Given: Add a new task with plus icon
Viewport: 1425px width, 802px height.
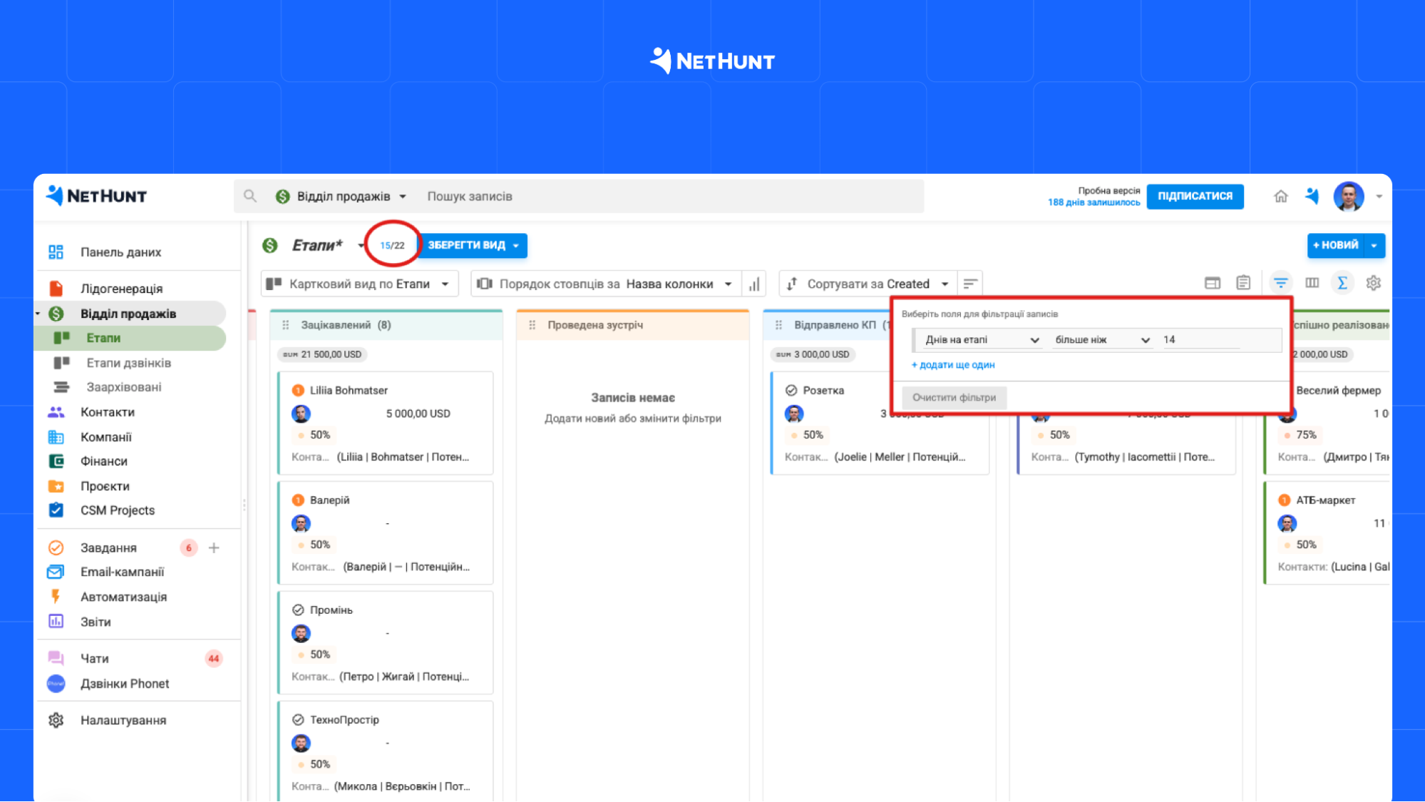Looking at the screenshot, I should coord(214,547).
